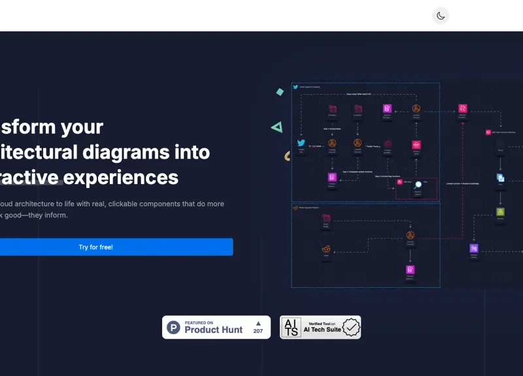Screen dimensions: 523x376
Task: Click the small Twitter icon in pipeline header
Action: [295, 87]
